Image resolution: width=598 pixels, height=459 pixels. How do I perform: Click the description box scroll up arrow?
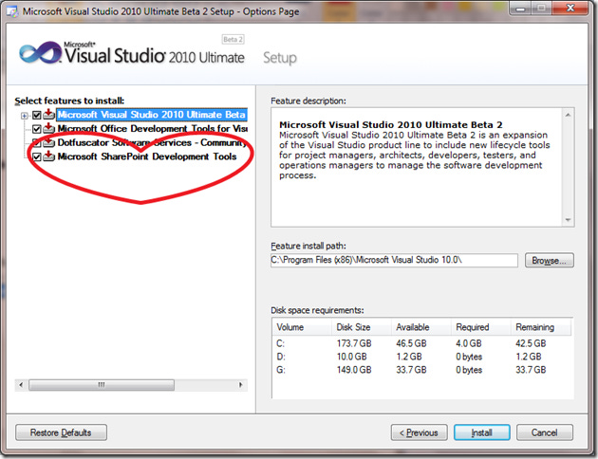[568, 115]
